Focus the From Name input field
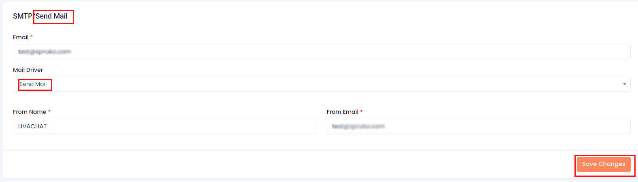The height and width of the screenshot is (182, 638). [x=165, y=126]
